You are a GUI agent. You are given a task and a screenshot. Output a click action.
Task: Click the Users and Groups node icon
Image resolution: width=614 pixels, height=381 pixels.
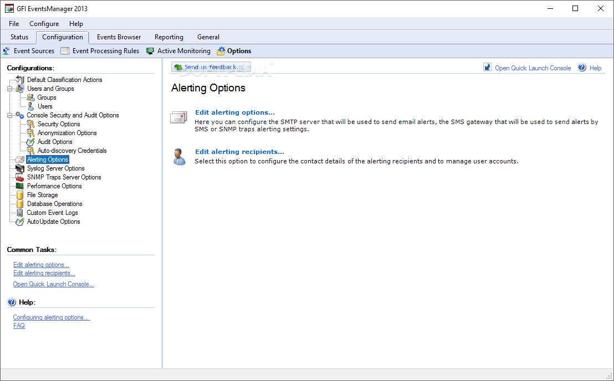click(20, 89)
